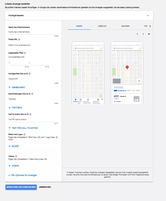
Task: Switch to the DISPLAY preview tab
Action: pos(102,26)
